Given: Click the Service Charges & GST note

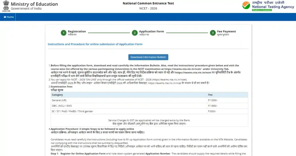Looking at the screenshot, I should tap(149, 120).
